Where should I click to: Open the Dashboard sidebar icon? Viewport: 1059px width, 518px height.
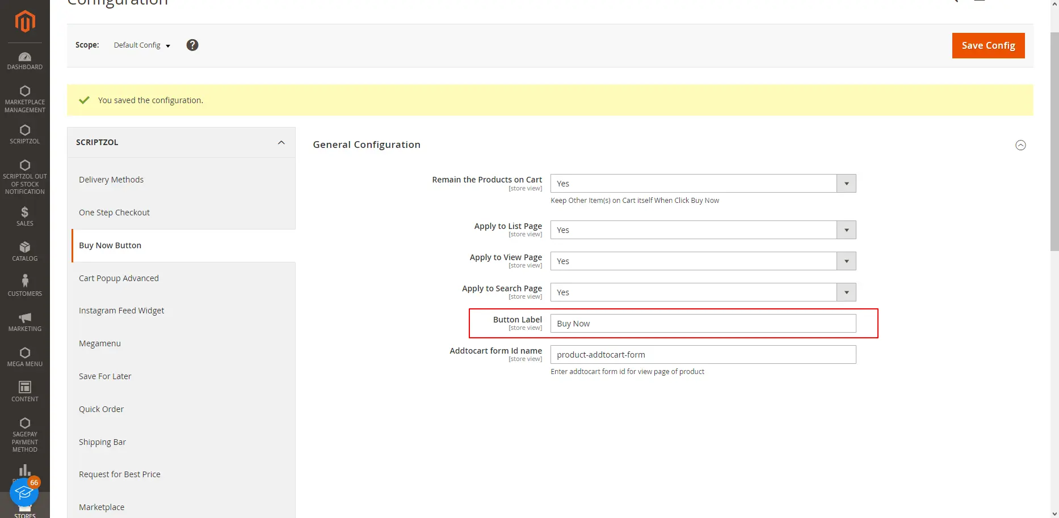tap(25, 61)
